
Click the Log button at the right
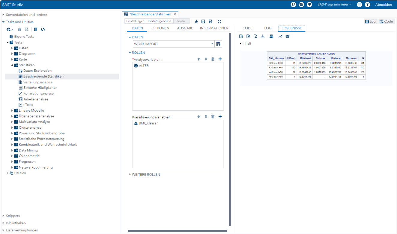coord(370,21)
